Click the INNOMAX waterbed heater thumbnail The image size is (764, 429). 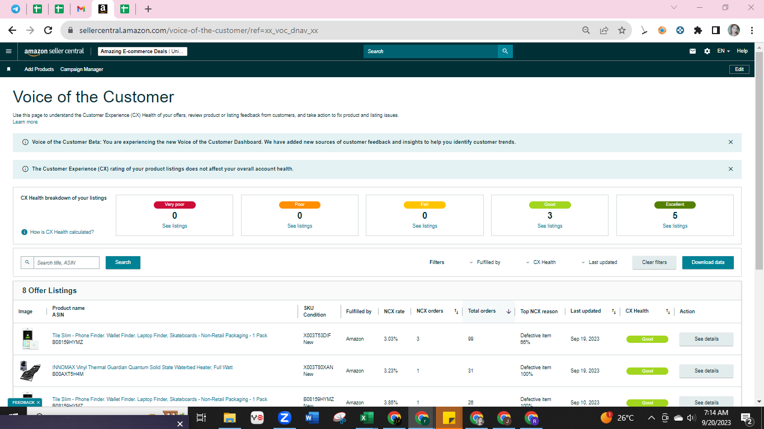(30, 371)
